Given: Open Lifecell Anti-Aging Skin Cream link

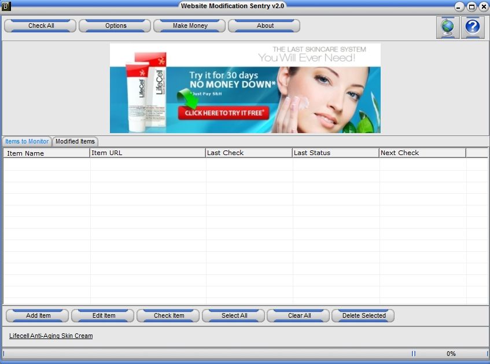Looking at the screenshot, I should [51, 336].
